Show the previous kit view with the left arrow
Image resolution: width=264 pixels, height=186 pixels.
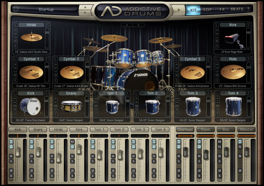(x=127, y=25)
